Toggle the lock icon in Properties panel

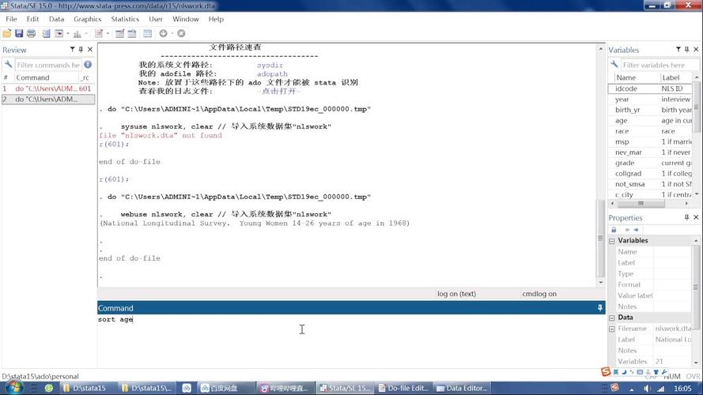click(x=614, y=230)
